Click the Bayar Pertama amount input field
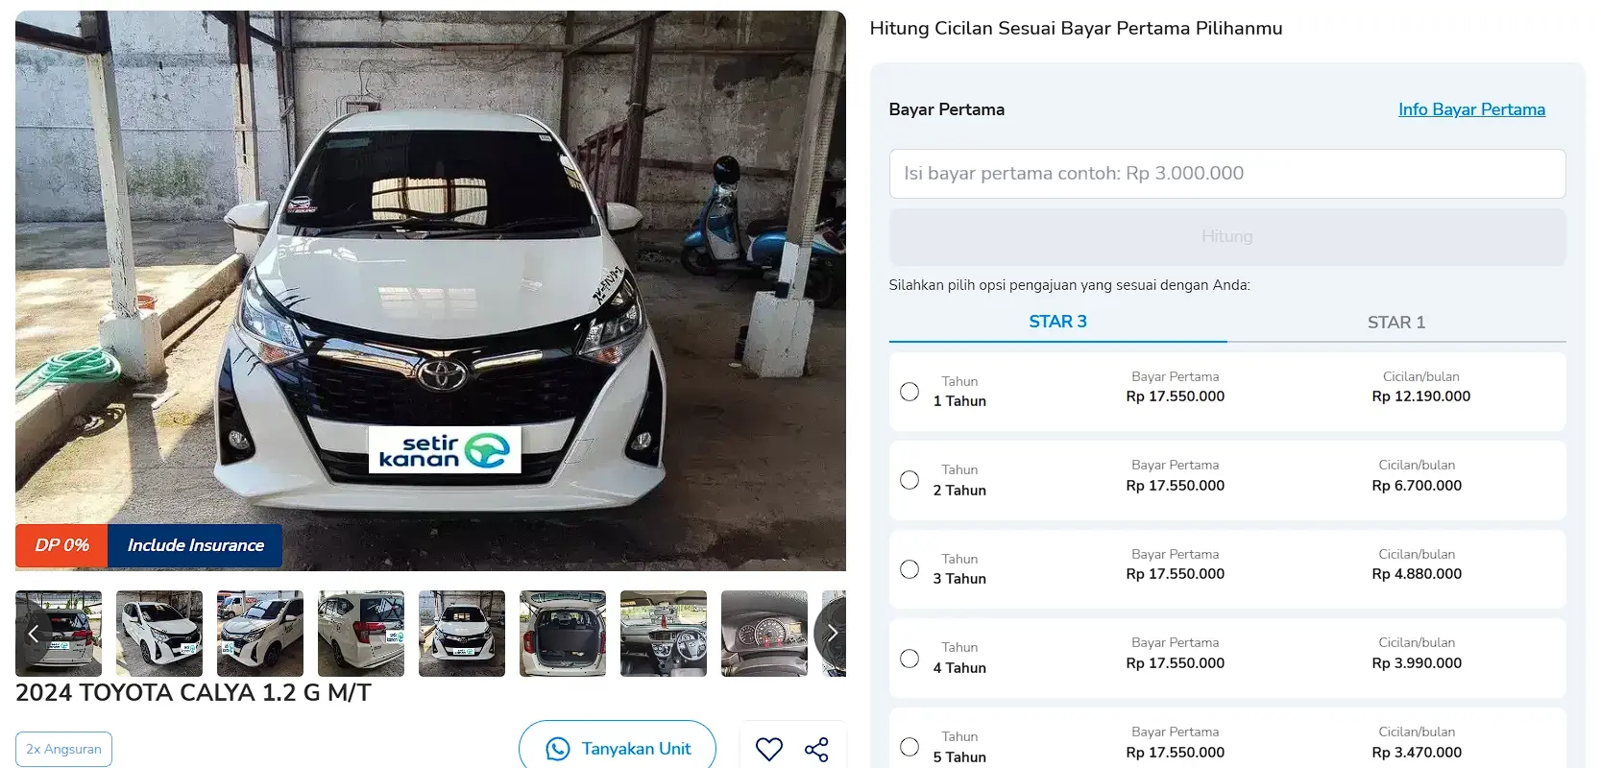The width and height of the screenshot is (1601, 768). pos(1227,174)
